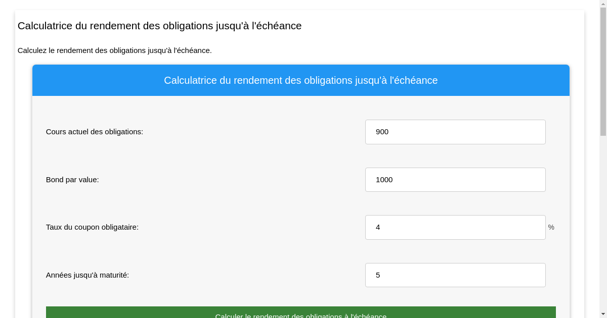Click the 'Années jusqu'à maturité' label
Viewport: 607px width, 318px height.
click(x=88, y=275)
